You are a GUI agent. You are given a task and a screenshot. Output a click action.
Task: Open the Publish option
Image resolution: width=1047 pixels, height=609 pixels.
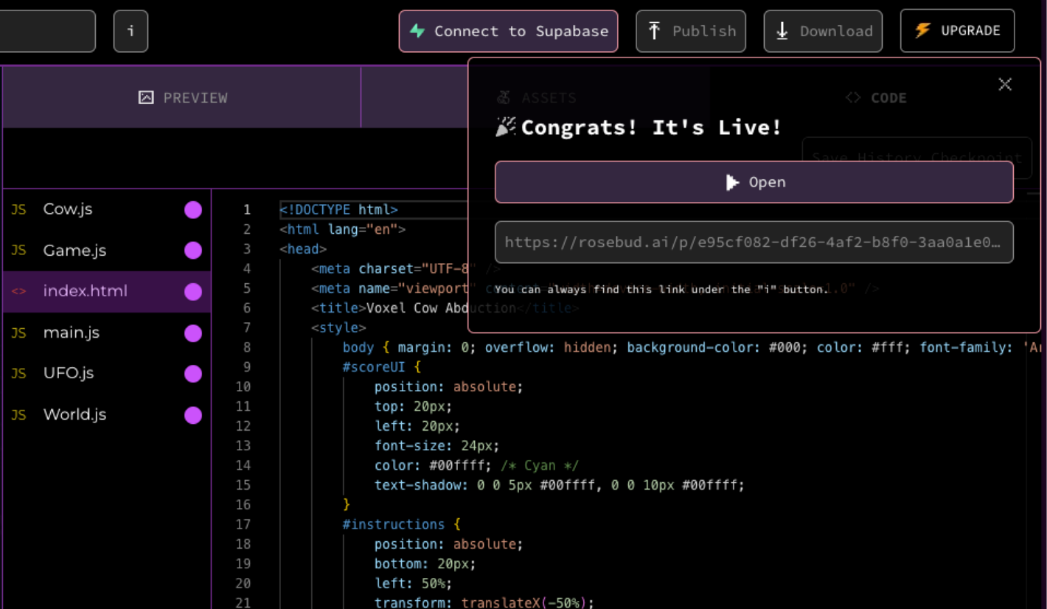(691, 31)
